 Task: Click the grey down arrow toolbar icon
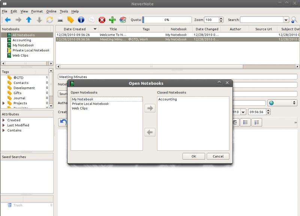tap(39, 20)
